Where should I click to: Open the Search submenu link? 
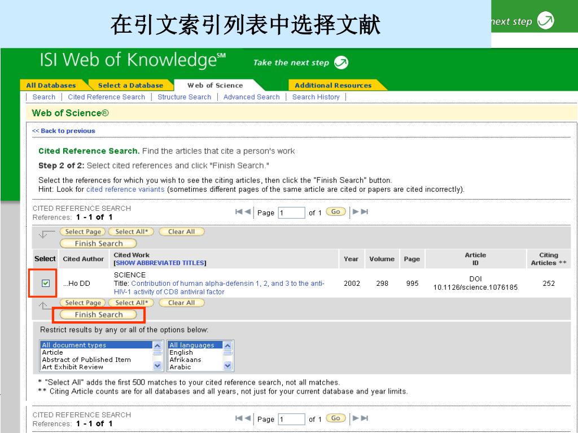click(x=44, y=97)
